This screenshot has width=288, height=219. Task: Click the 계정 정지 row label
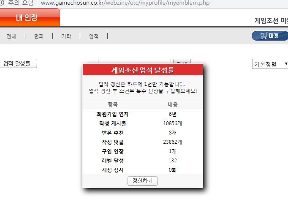[113, 170]
